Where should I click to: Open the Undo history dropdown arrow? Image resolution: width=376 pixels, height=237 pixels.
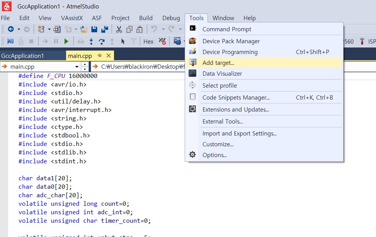click(x=163, y=29)
